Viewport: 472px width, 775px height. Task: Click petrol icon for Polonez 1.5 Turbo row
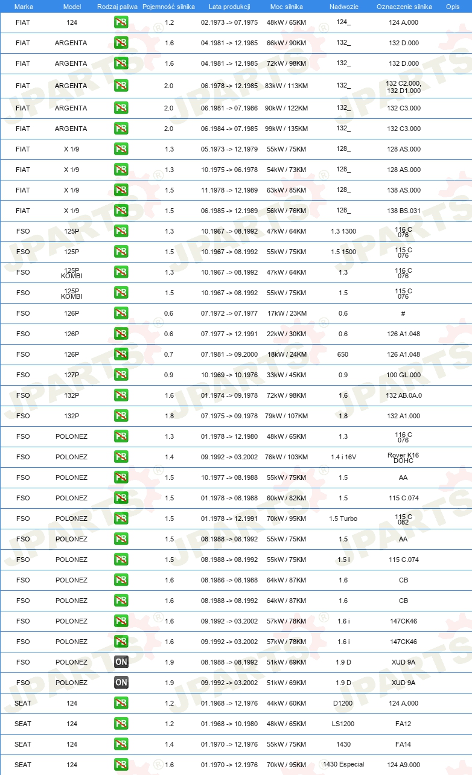(x=121, y=518)
